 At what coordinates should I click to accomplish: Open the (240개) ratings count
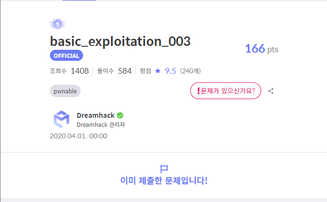(x=191, y=71)
